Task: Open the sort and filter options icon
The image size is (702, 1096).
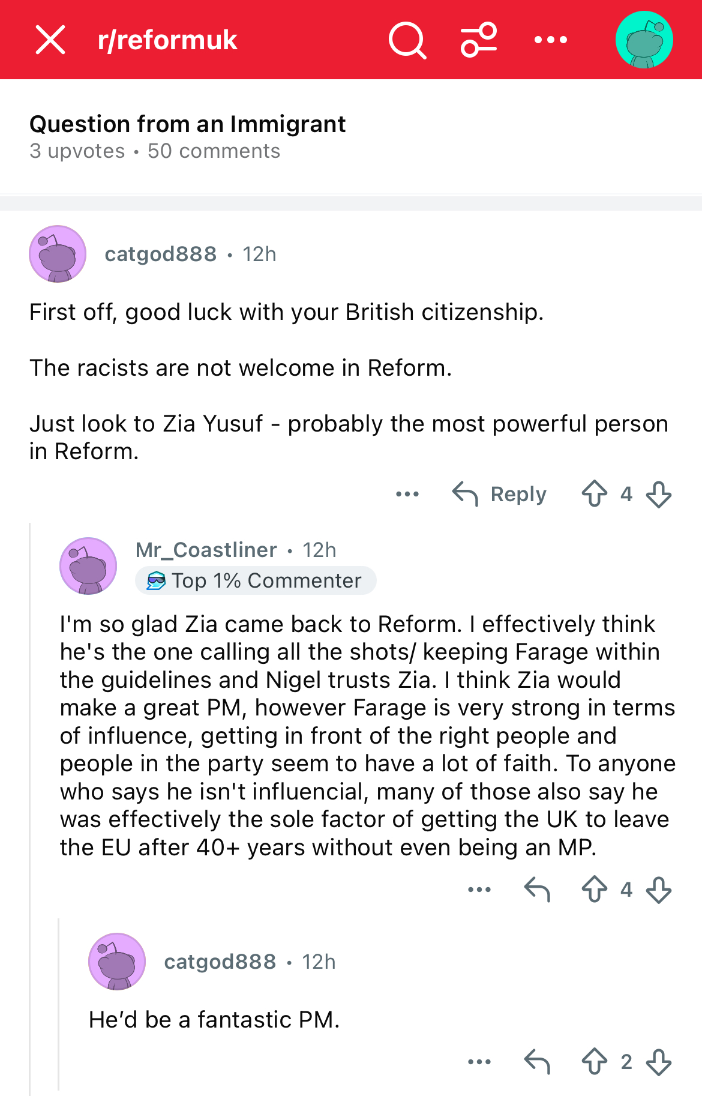Action: [479, 40]
